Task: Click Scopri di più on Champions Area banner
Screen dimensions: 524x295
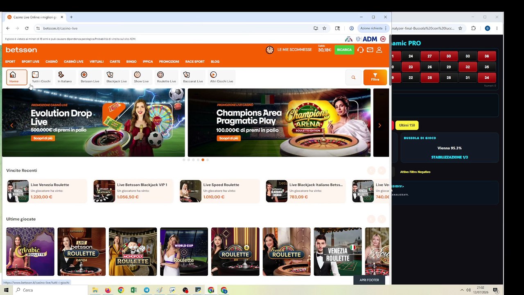Action: pos(228,138)
